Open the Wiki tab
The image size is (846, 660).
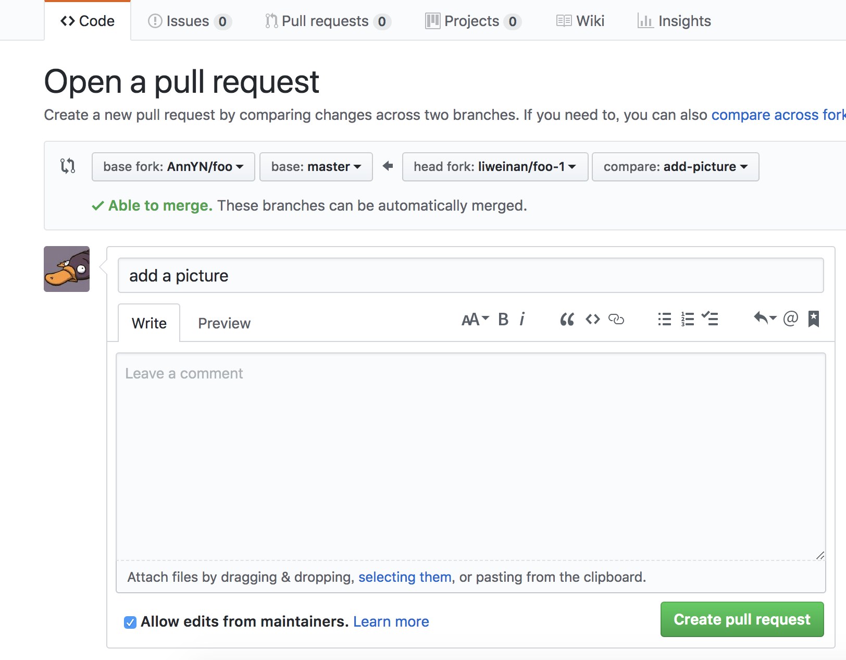(x=580, y=21)
